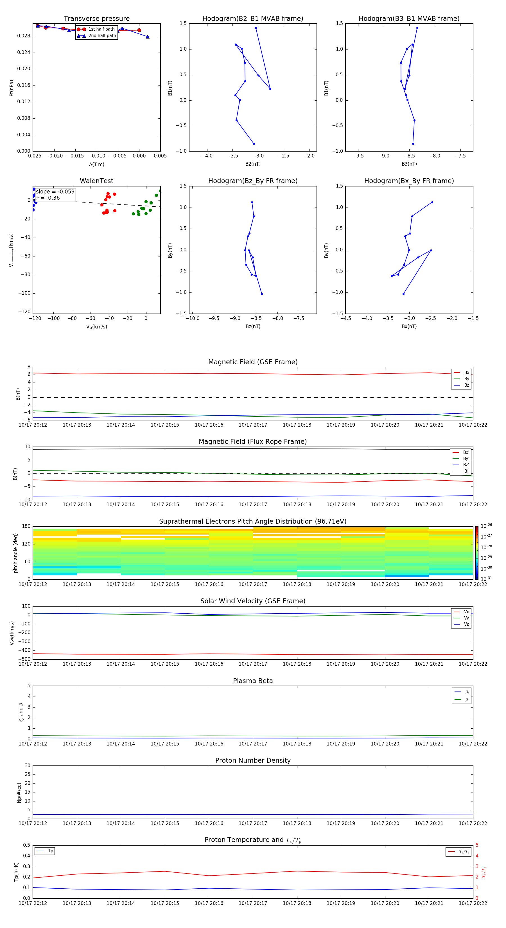Click the 'V_A(km/s)' x-axis label
Screen dimensions: 506x928
[96, 327]
